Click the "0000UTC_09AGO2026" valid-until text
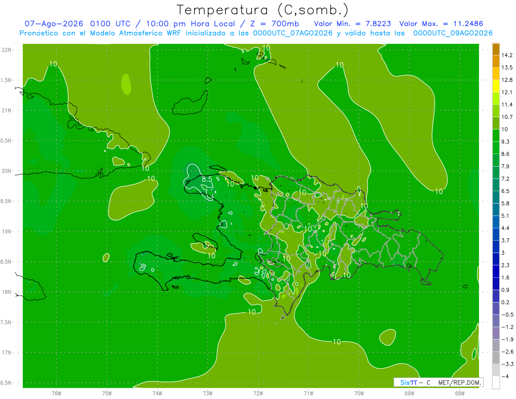The image size is (516, 399). (453, 33)
